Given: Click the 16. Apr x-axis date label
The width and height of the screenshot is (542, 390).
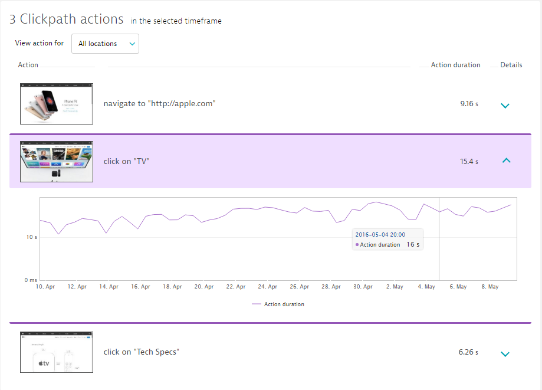Looking at the screenshot, I should click(141, 287).
